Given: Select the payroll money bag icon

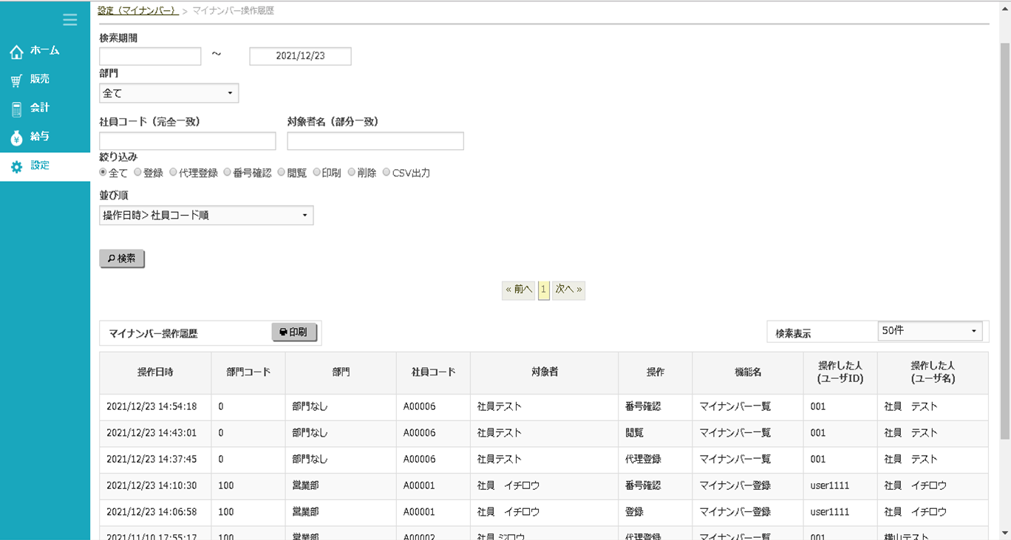Looking at the screenshot, I should tap(16, 138).
